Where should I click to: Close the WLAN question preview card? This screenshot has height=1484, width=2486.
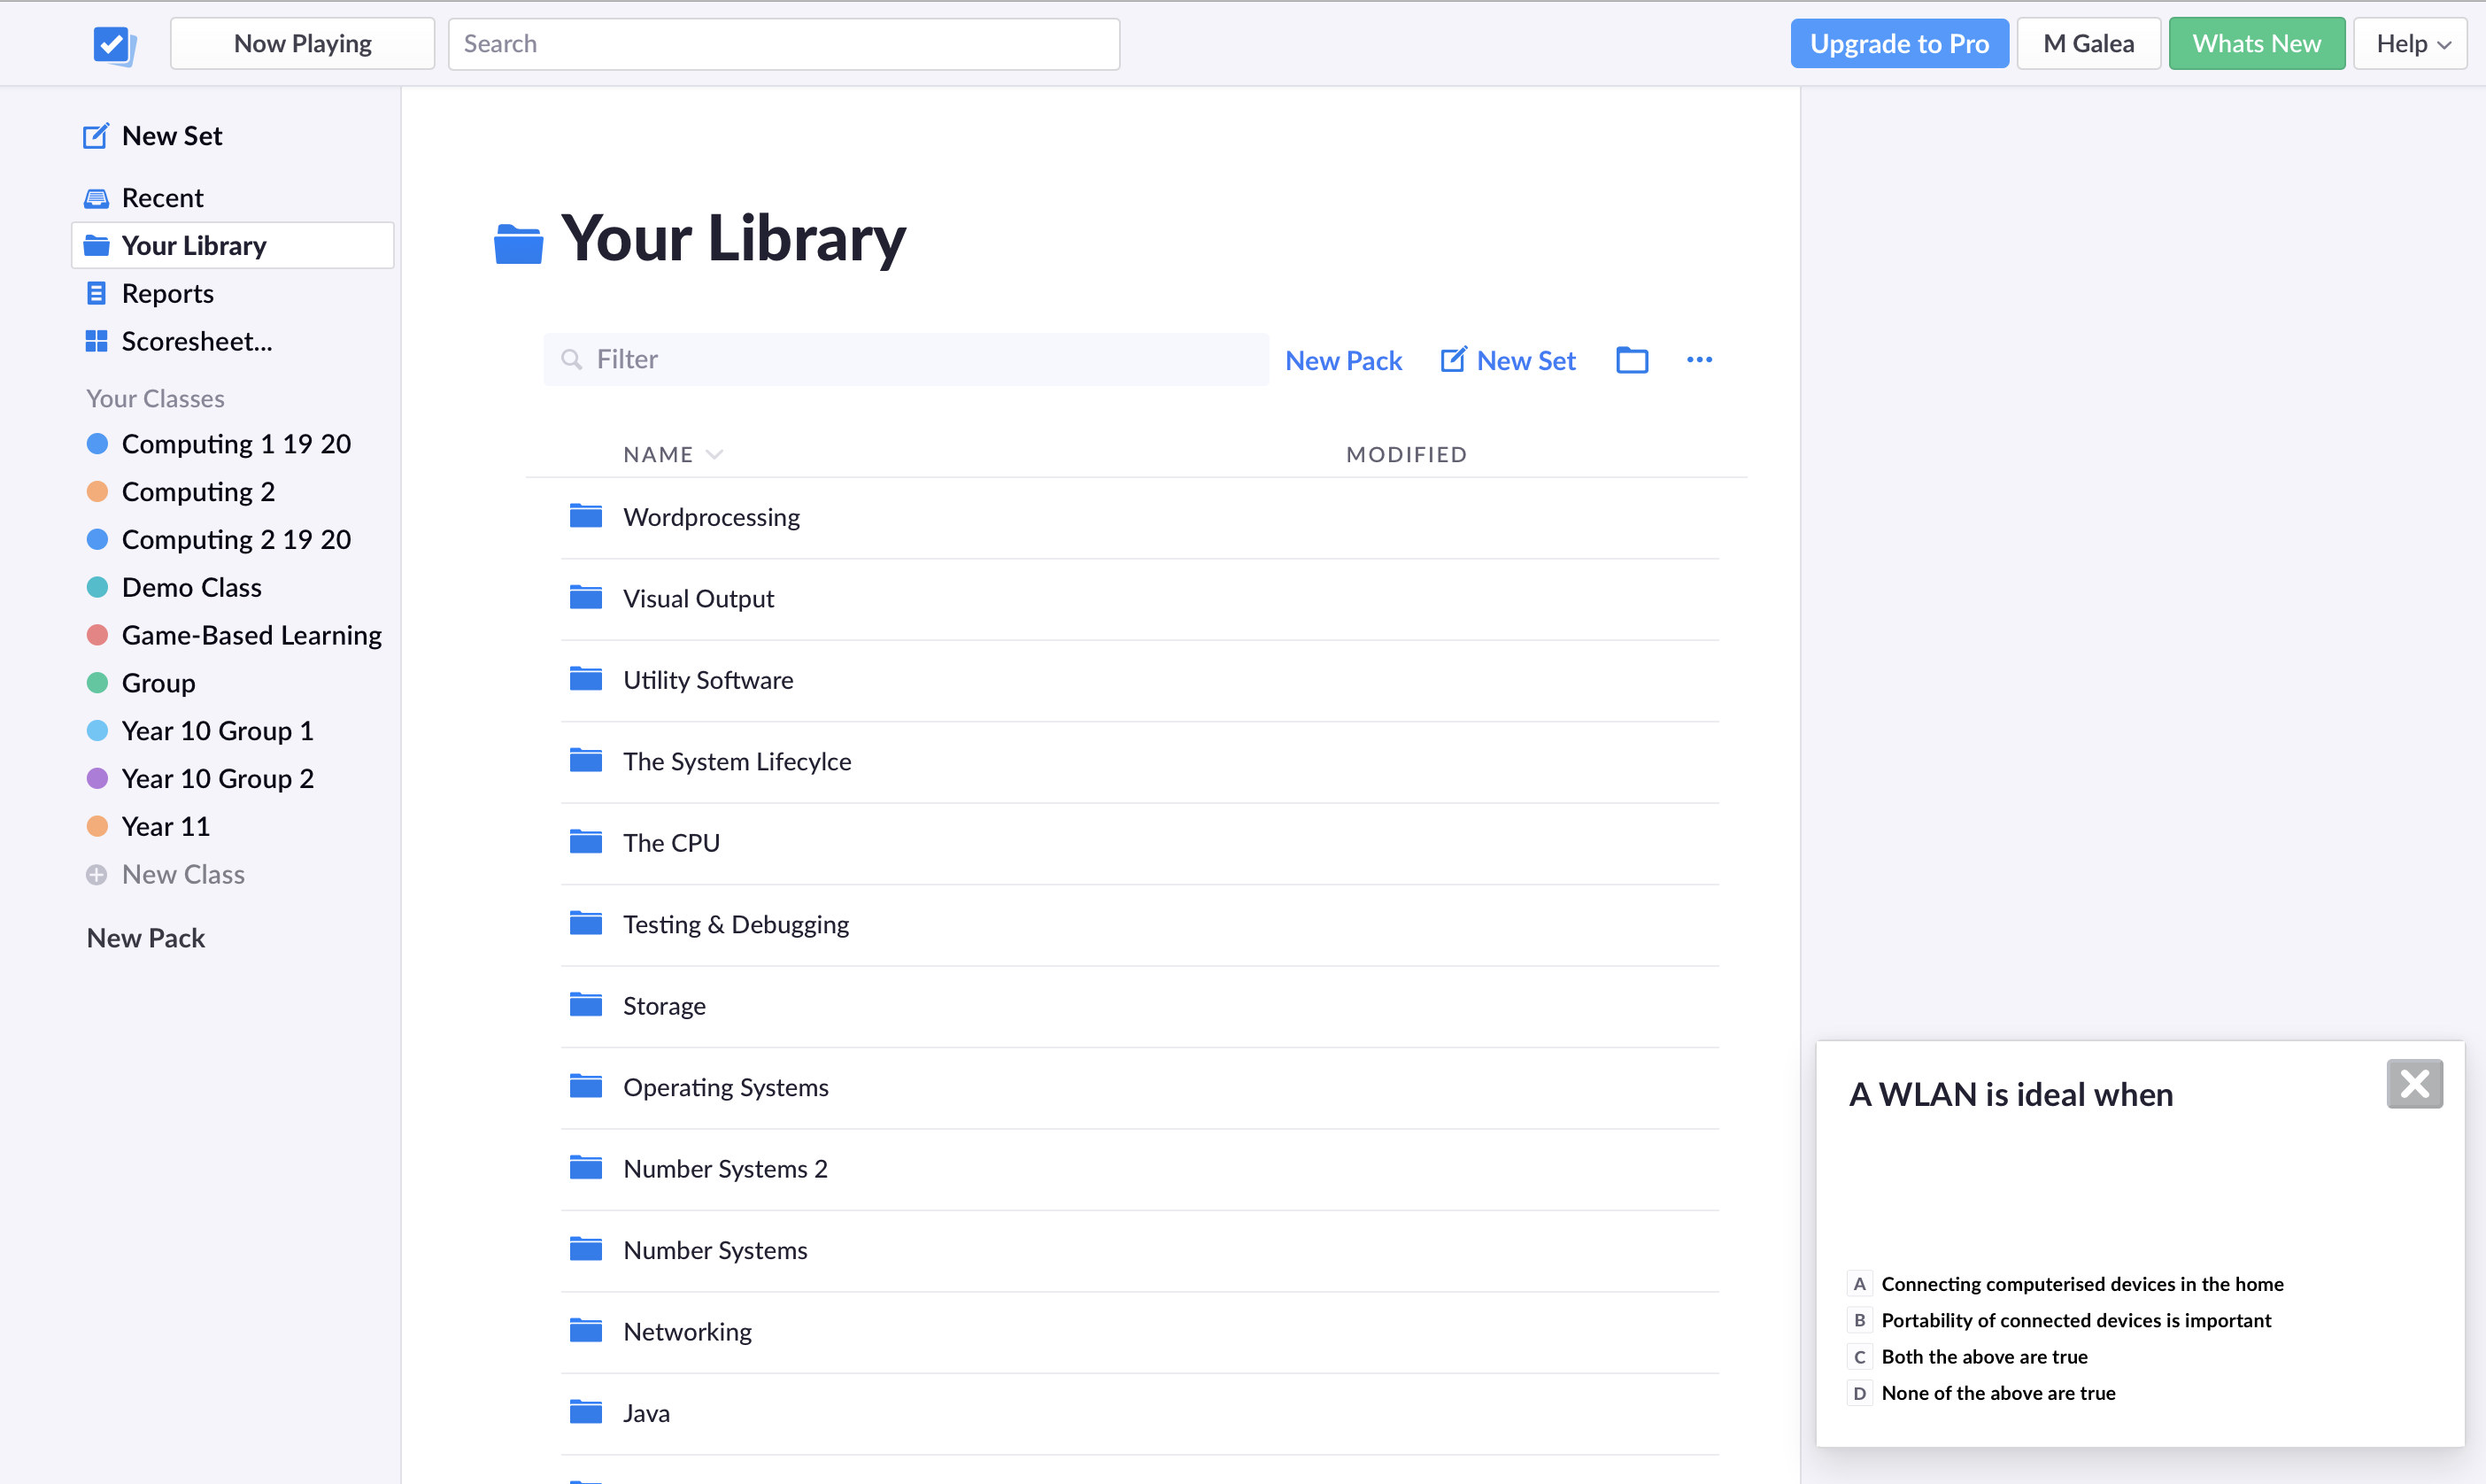(2413, 1084)
